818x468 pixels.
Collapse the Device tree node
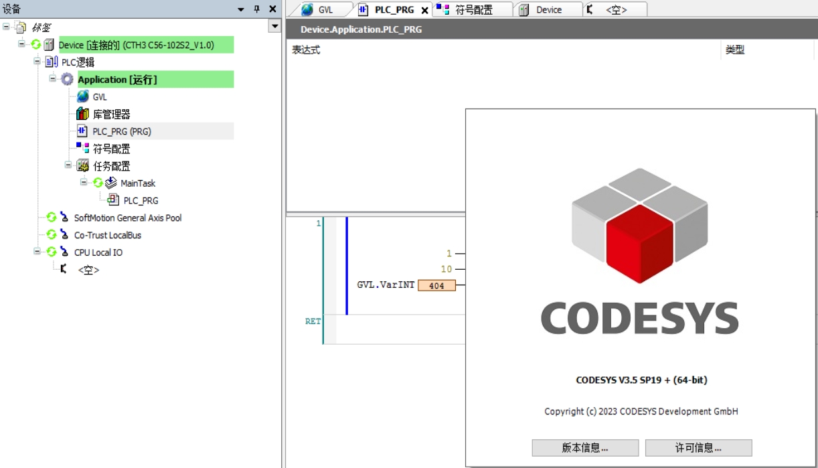click(x=21, y=44)
